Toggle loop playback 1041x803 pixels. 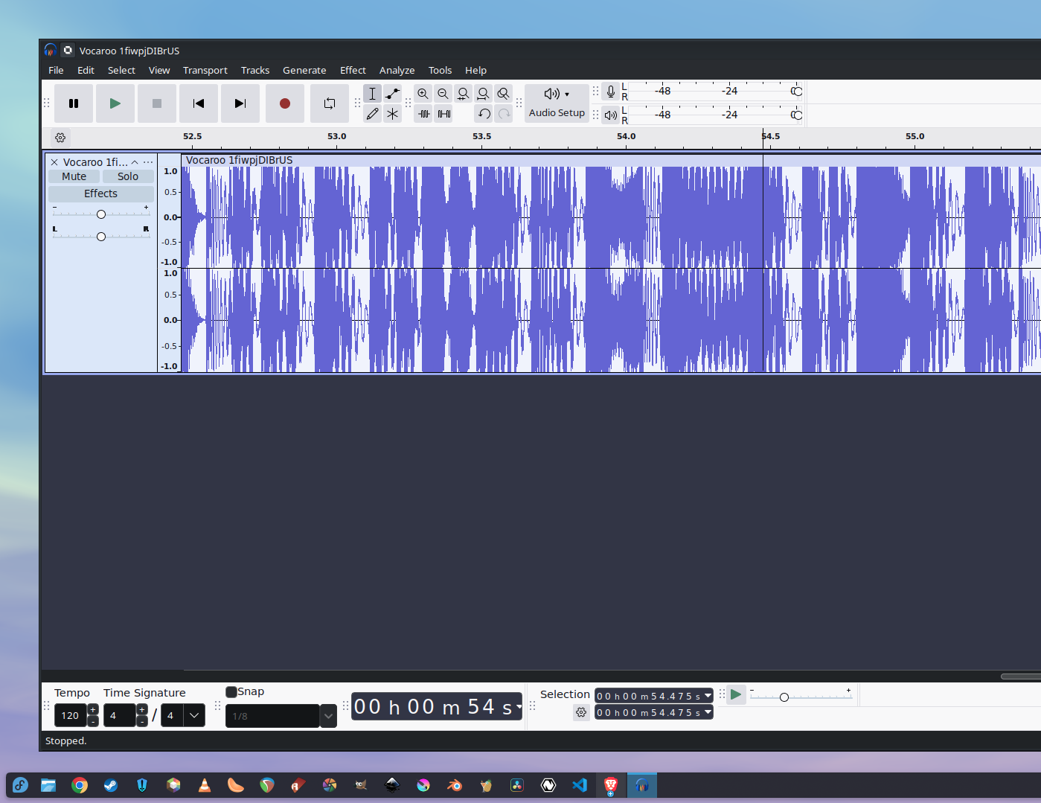pyautogui.click(x=330, y=103)
